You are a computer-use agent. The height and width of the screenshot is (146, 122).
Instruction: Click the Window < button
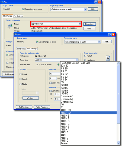tap(30, 98)
